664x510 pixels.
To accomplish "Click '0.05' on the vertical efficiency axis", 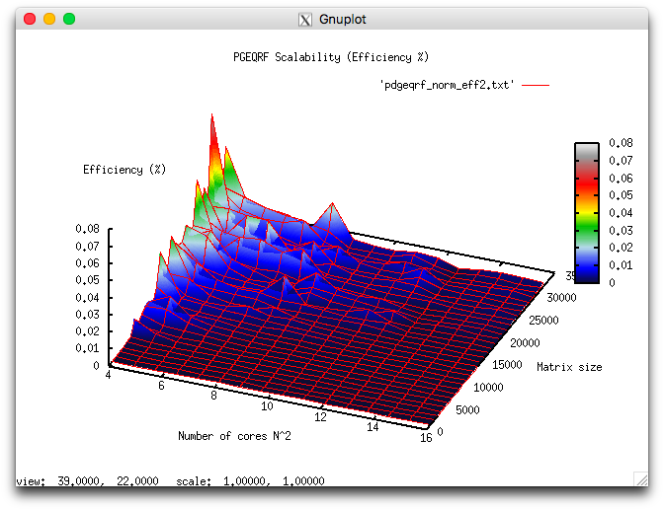I will pyautogui.click(x=87, y=280).
